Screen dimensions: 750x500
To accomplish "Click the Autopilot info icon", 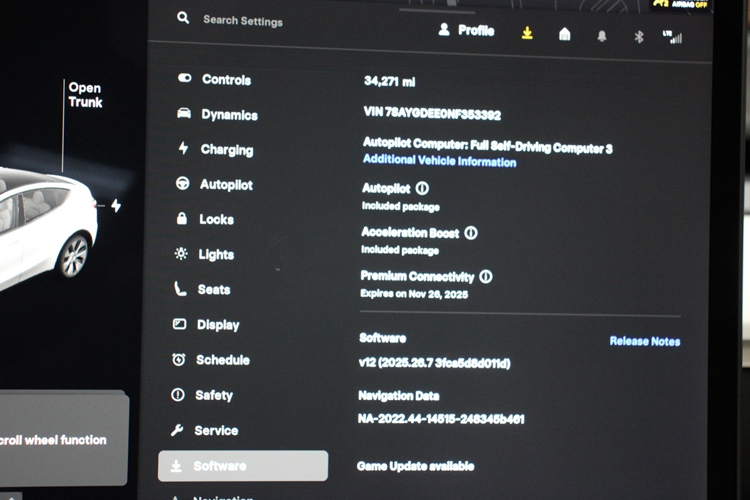I will tap(422, 188).
